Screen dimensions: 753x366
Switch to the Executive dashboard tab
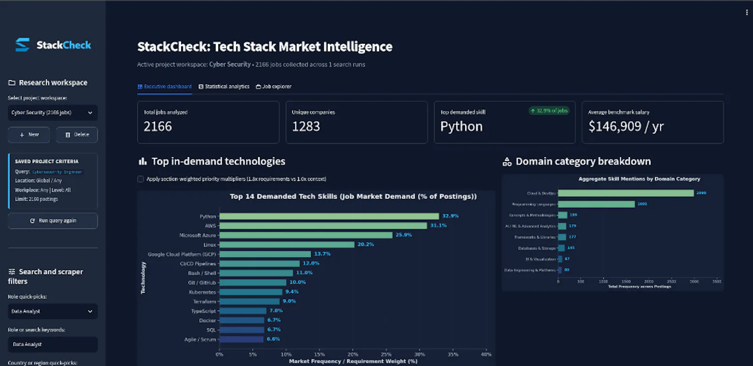[164, 86]
